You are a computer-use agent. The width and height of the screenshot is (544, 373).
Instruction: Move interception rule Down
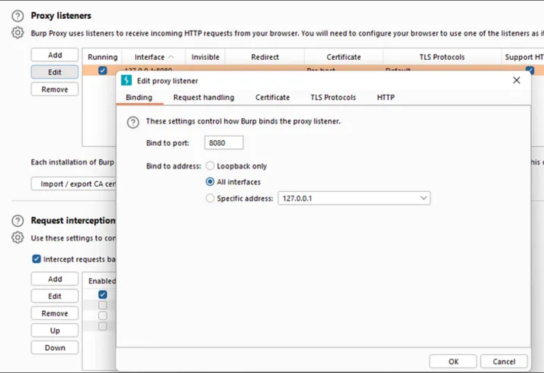tap(55, 348)
